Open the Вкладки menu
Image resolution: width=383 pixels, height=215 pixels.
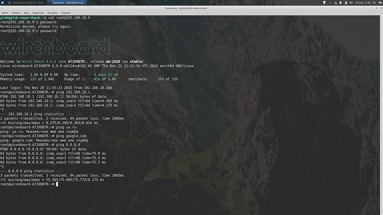pyautogui.click(x=52, y=13)
